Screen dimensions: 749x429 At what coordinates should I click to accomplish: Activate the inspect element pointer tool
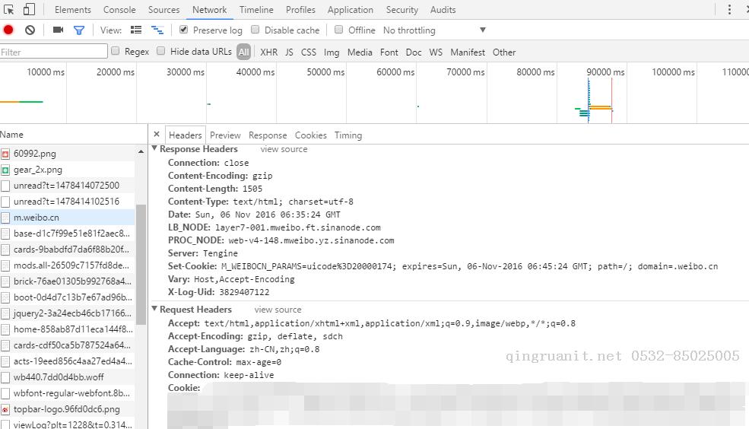coord(9,10)
